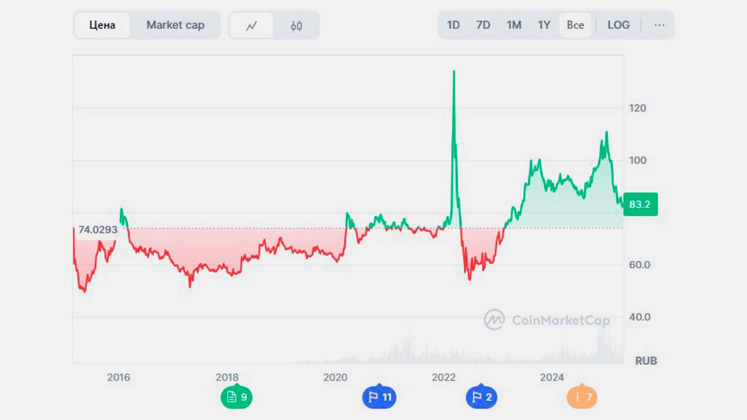This screenshot has height=420, width=747.
Task: Click the orange info marker labeled 7
Action: [582, 397]
